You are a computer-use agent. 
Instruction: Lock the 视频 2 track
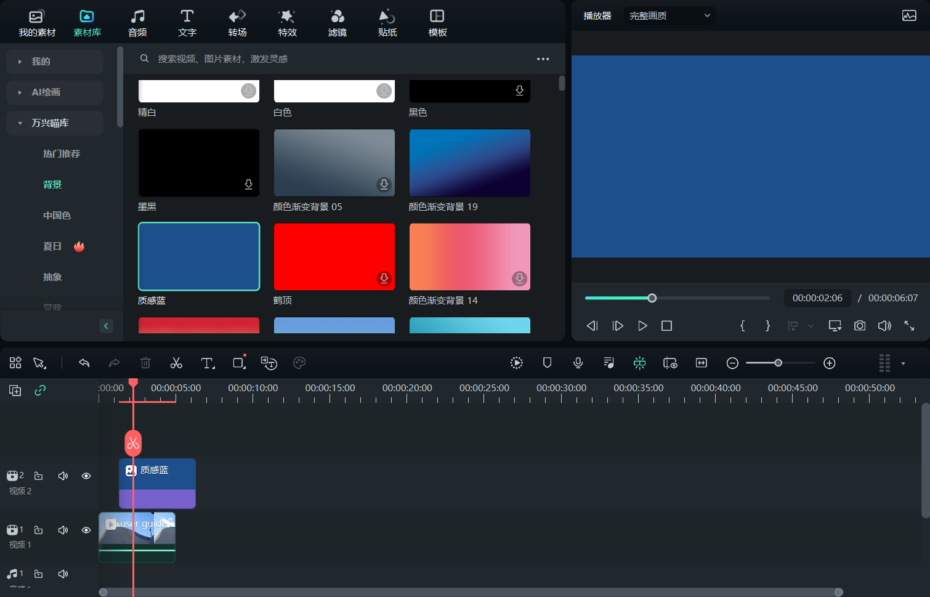38,476
